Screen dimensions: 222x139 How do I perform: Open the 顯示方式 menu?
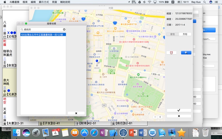(44, 2)
